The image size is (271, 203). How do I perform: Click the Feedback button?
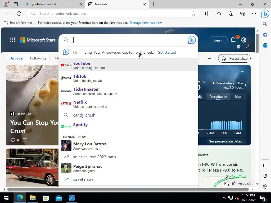[x=241, y=183]
